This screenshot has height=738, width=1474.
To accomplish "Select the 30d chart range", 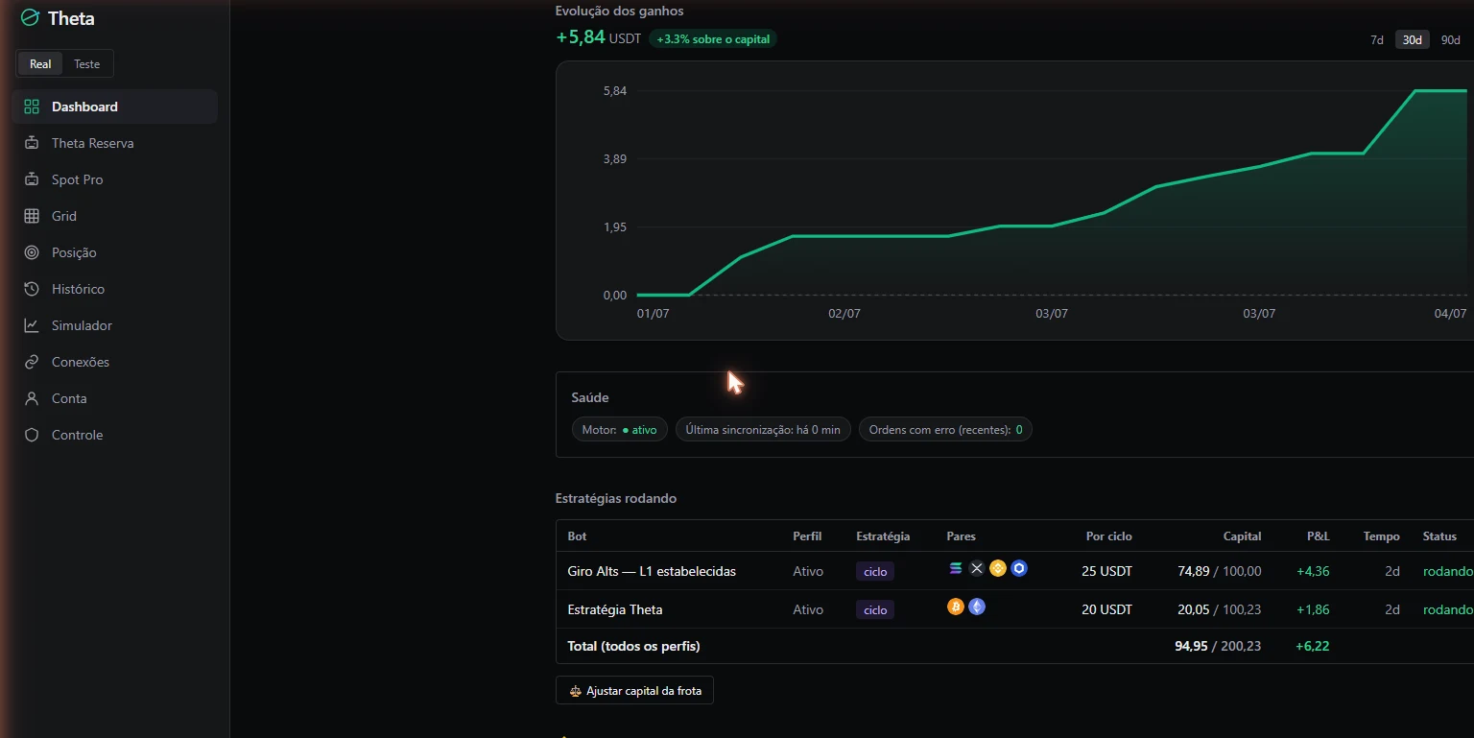I will [x=1412, y=39].
